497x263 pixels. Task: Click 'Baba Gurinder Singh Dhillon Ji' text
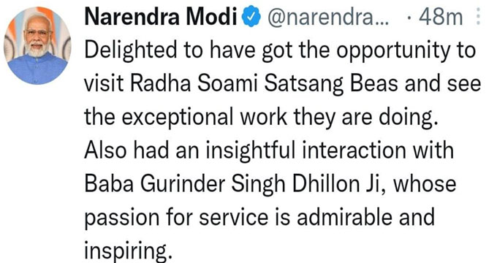(x=234, y=184)
